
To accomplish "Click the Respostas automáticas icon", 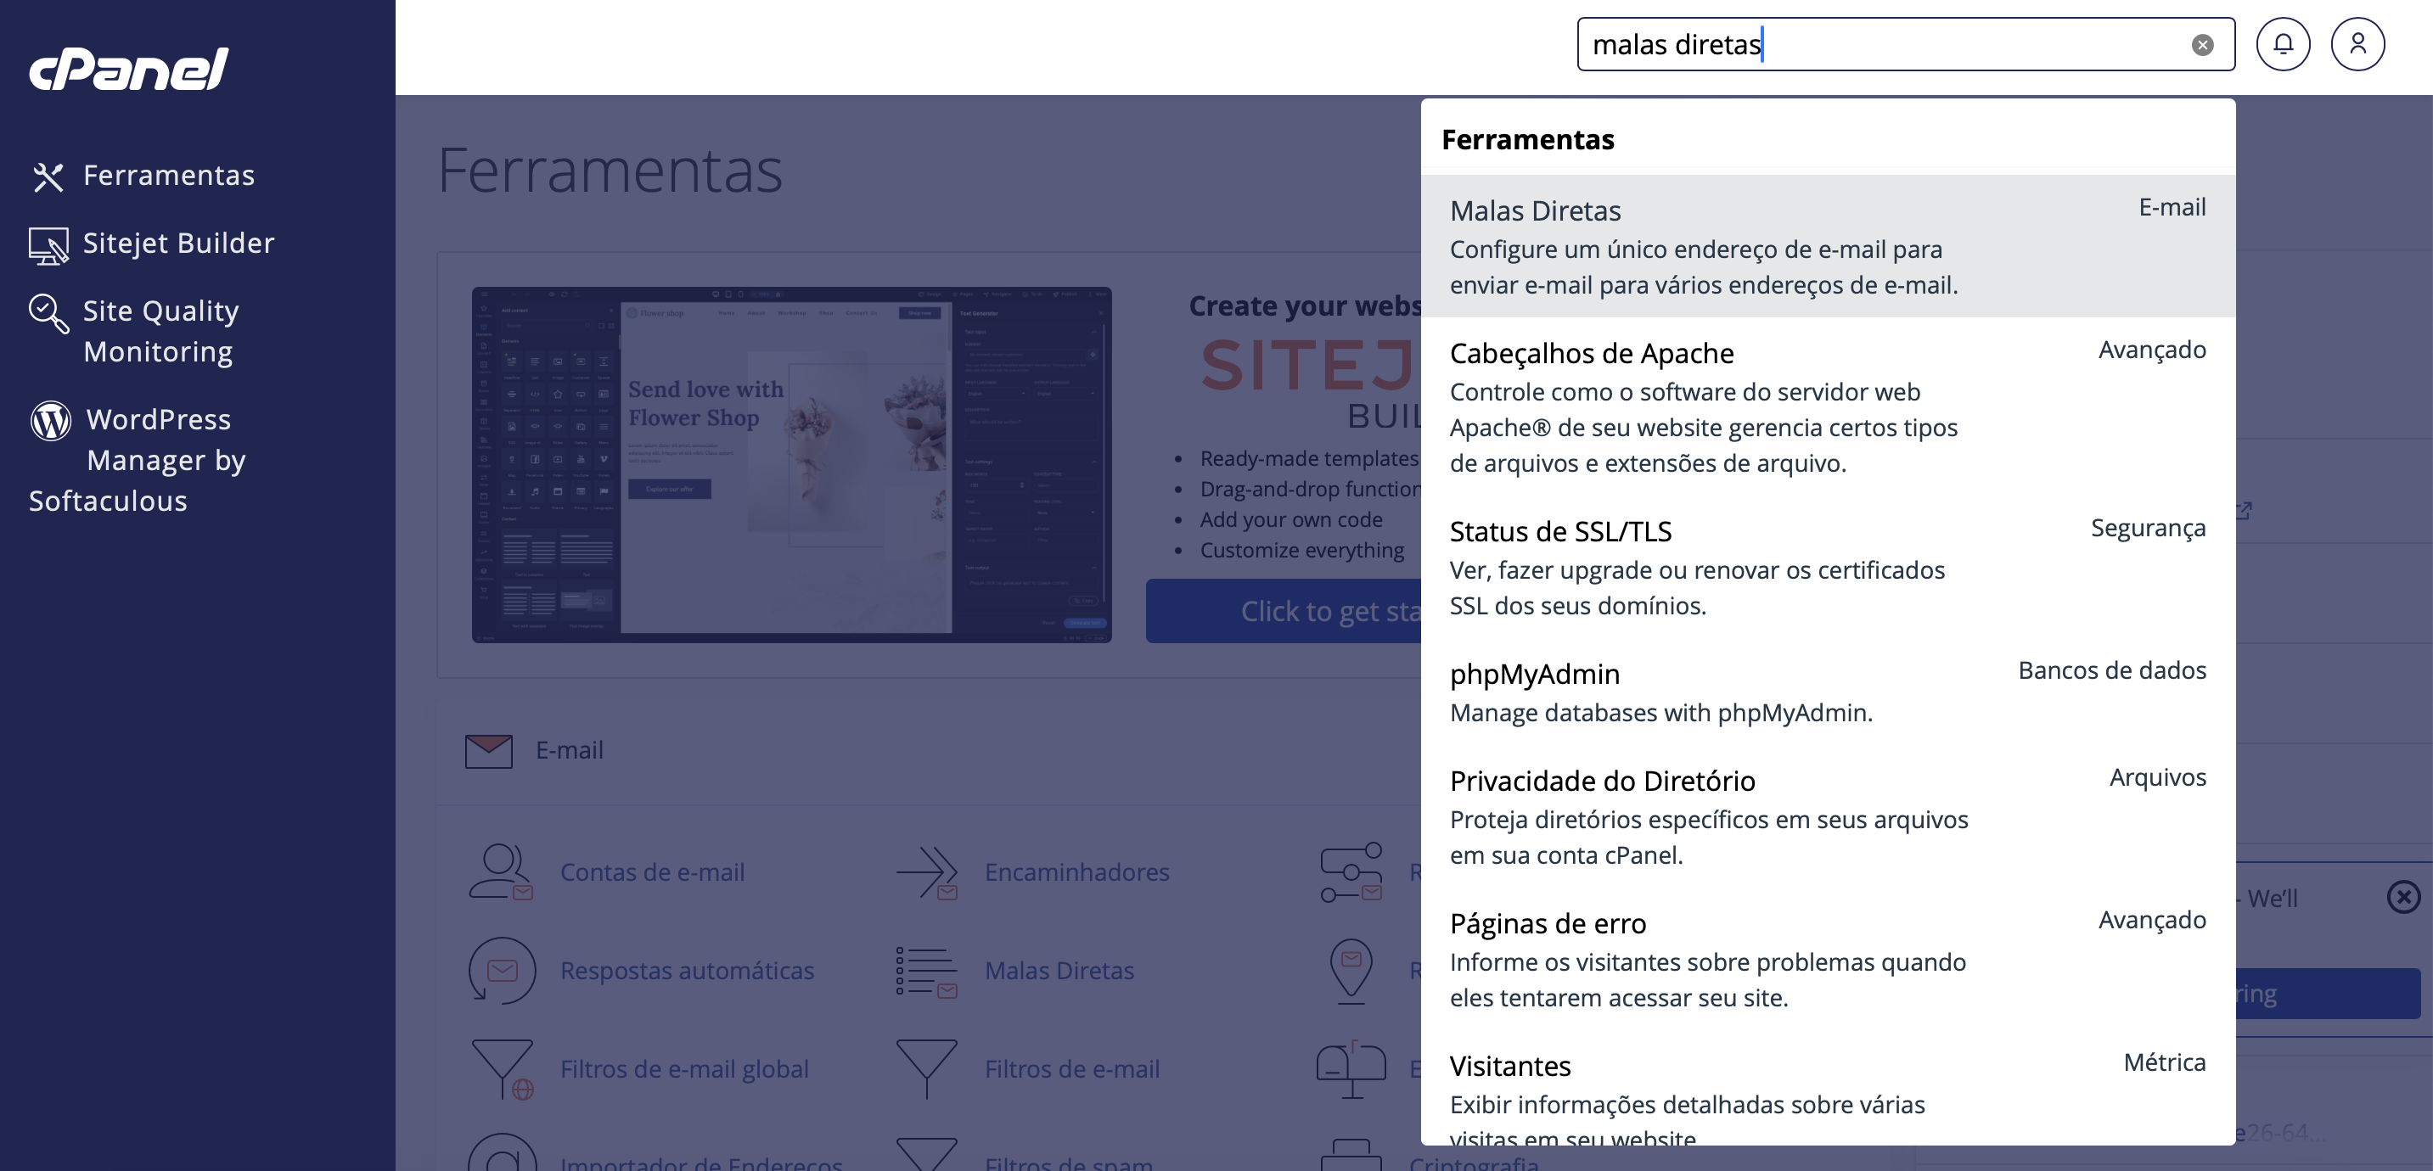I will tap(502, 969).
